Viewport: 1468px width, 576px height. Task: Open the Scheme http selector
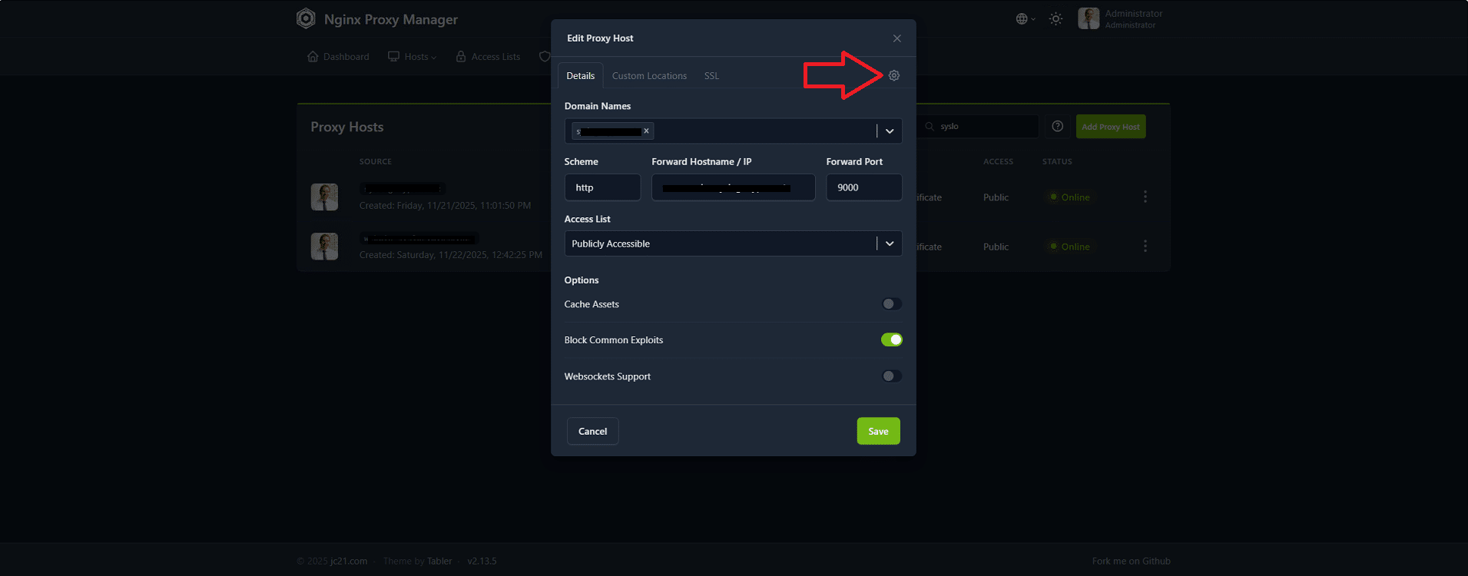coord(602,187)
